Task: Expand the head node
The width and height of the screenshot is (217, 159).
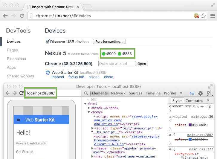Action: [x=89, y=108]
